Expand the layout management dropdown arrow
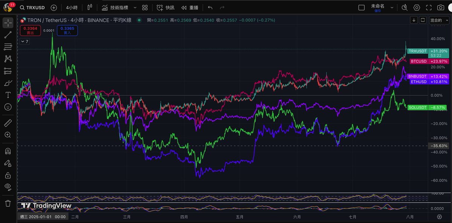Viewport: 452px width, 223px height. point(392,8)
